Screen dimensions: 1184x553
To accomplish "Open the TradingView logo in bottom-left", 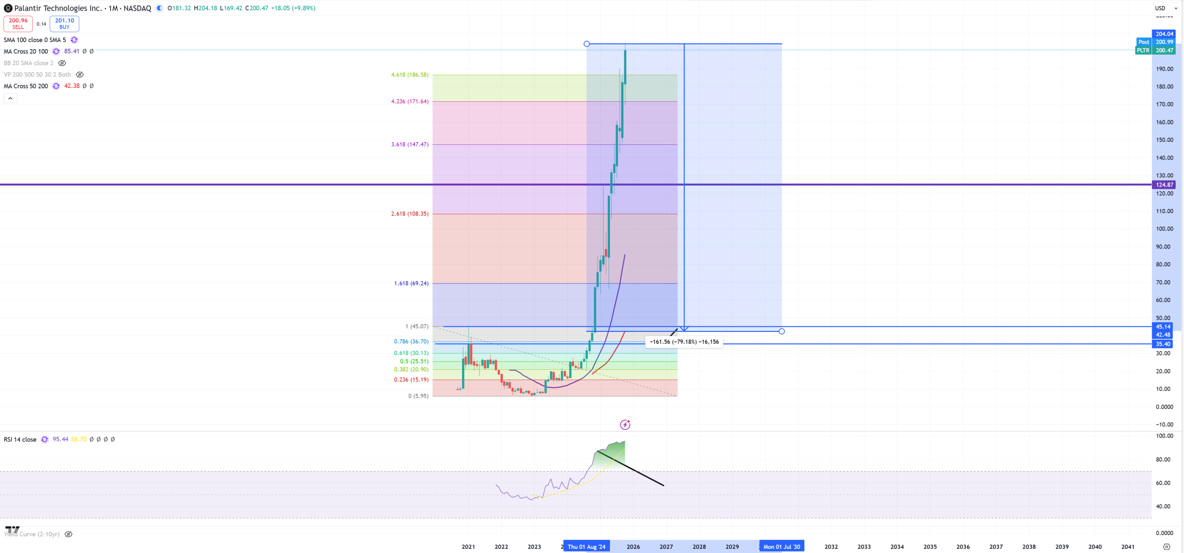I will (12, 530).
